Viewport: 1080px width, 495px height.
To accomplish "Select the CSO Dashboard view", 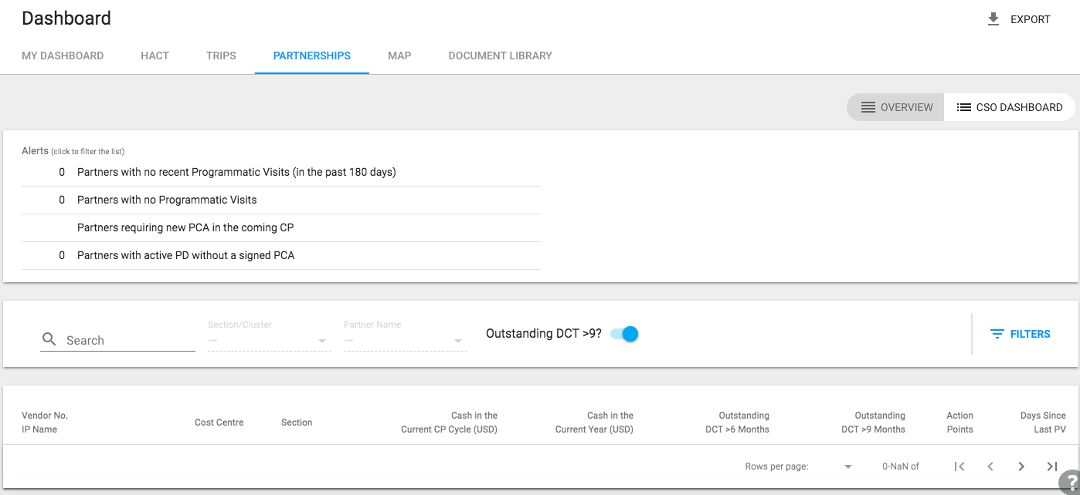I will (x=1009, y=107).
